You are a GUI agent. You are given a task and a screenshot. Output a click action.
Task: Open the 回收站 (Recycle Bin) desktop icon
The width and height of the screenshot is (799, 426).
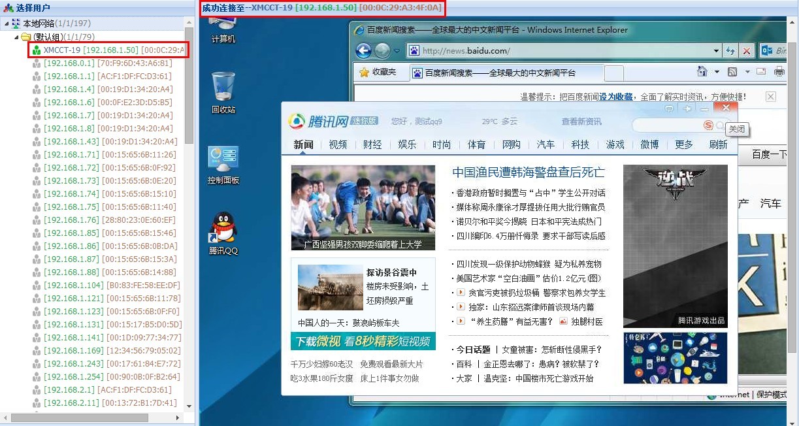[223, 92]
